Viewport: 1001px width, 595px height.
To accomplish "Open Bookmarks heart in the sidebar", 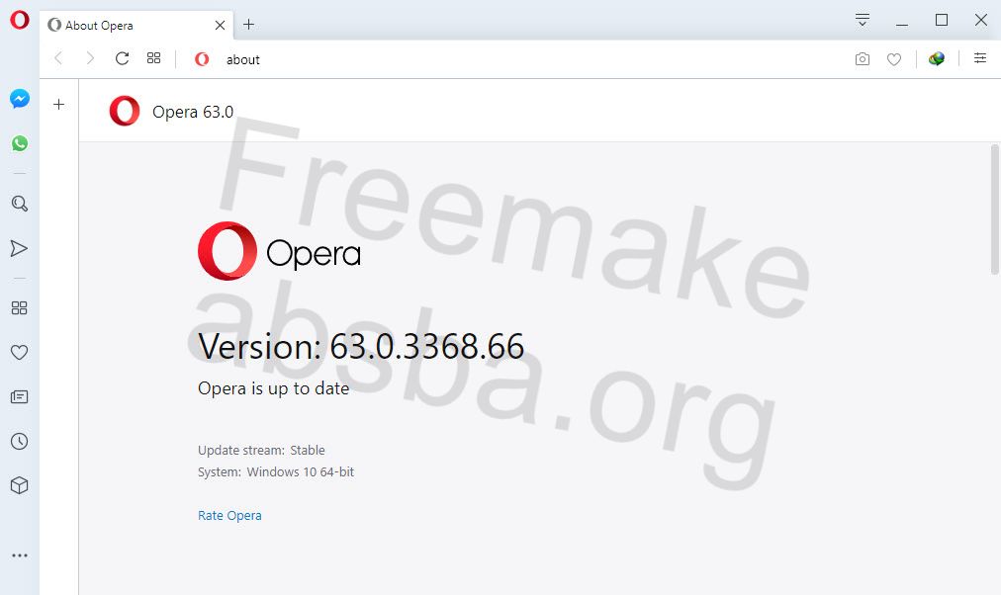I will (x=20, y=352).
